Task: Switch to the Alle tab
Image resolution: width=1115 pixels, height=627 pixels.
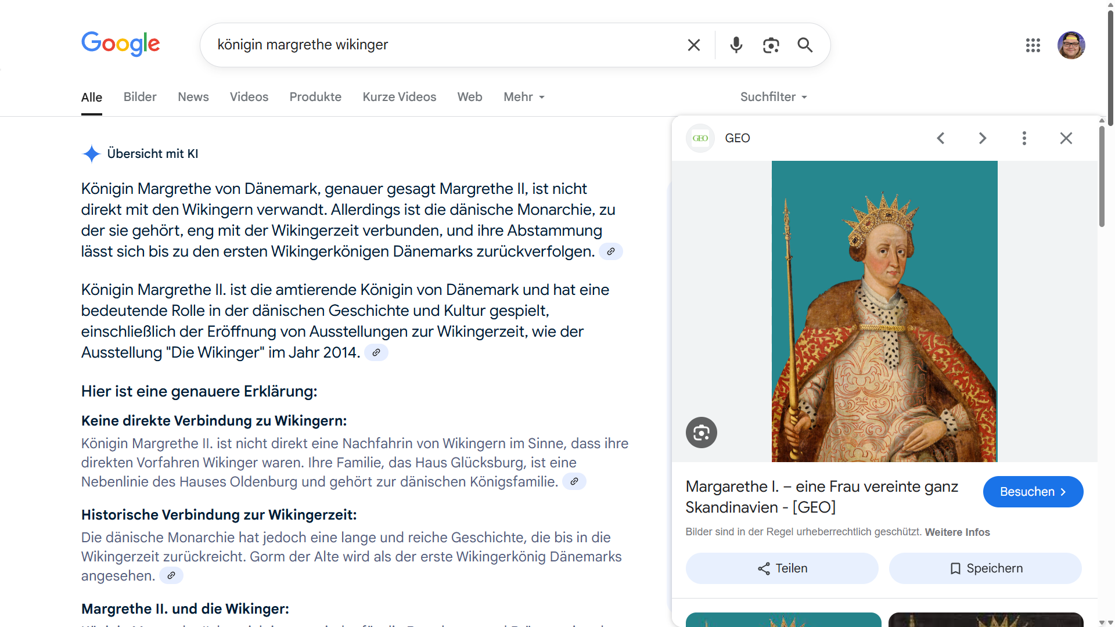Action: pos(92,98)
